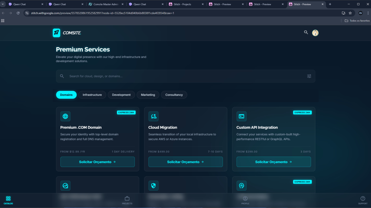
Task: Open Todos os favoritos bookmarks folder
Action: click(x=357, y=21)
